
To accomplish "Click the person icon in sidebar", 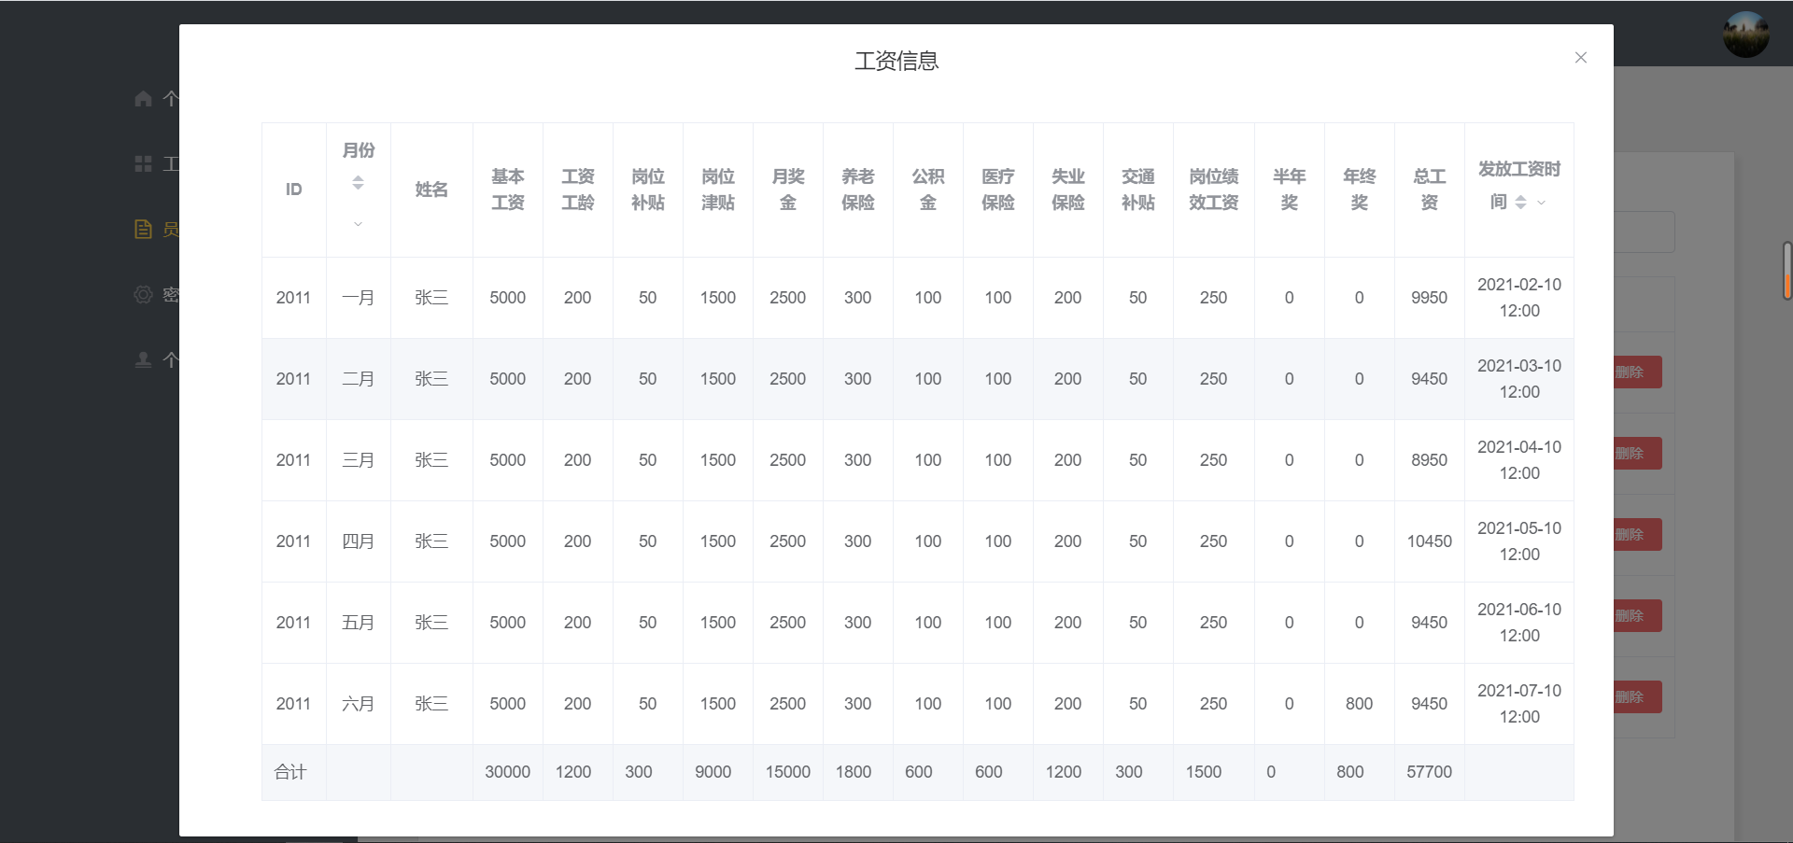I will click(143, 359).
